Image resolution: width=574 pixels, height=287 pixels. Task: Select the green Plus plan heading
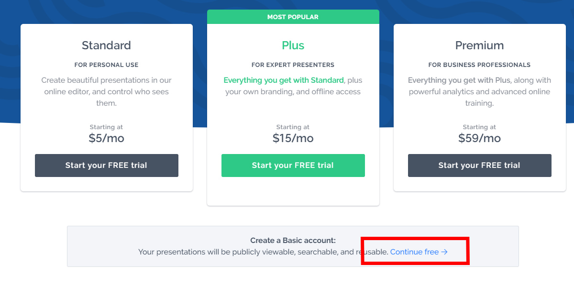[293, 45]
